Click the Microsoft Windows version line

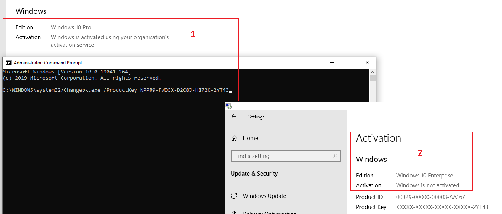point(67,72)
